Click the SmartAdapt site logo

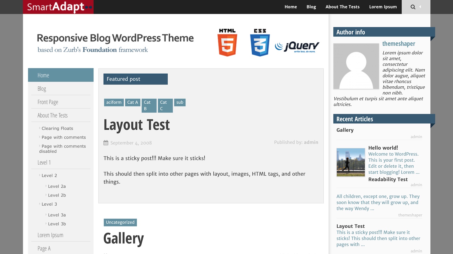pyautogui.click(x=58, y=7)
